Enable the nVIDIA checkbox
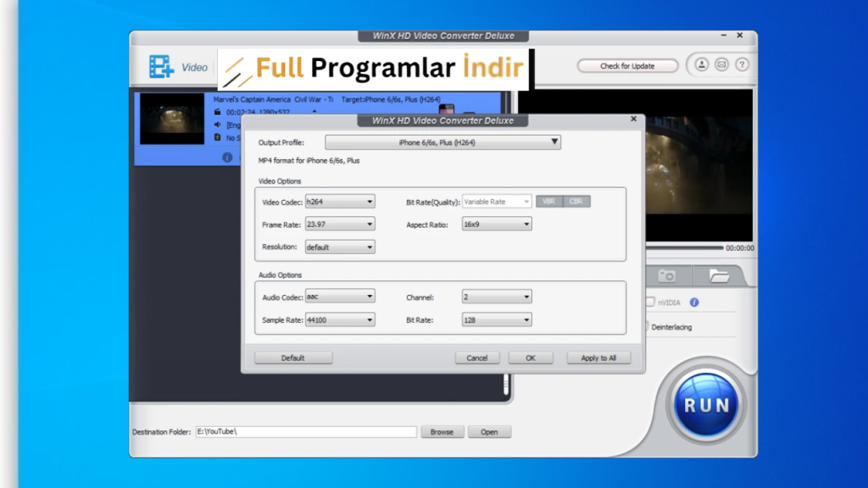 point(650,302)
